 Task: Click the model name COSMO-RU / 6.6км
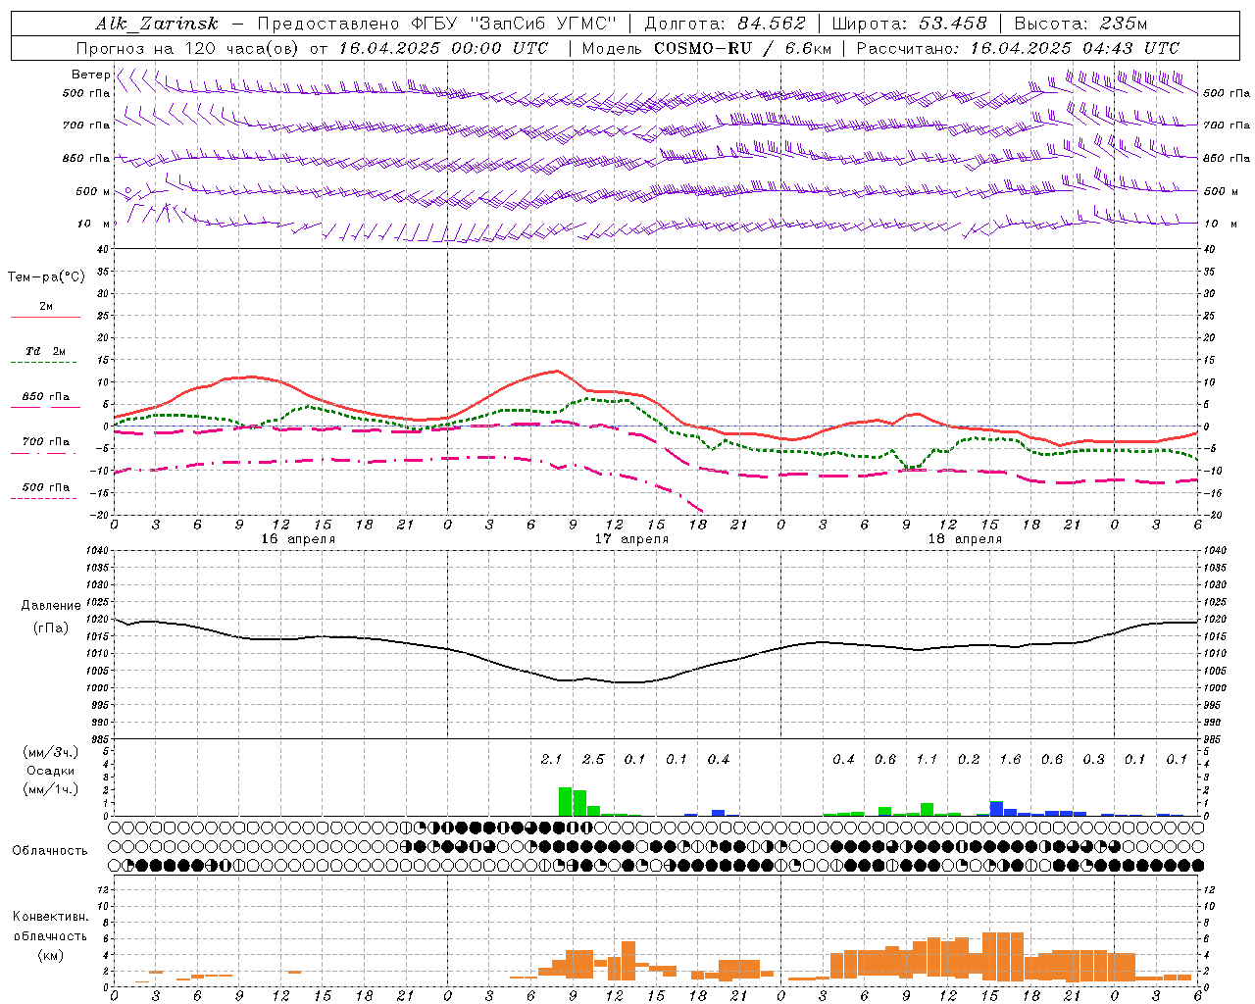click(742, 48)
